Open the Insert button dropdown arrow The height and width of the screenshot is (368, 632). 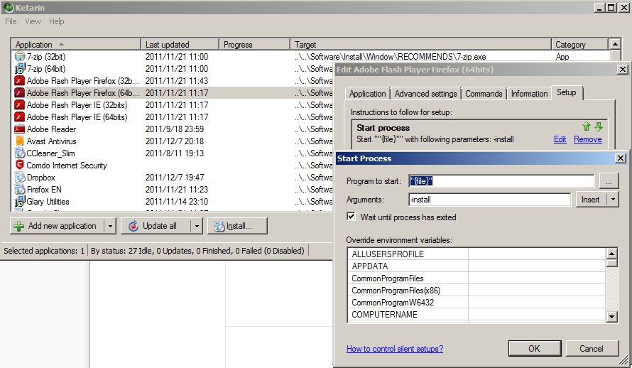[x=613, y=200]
